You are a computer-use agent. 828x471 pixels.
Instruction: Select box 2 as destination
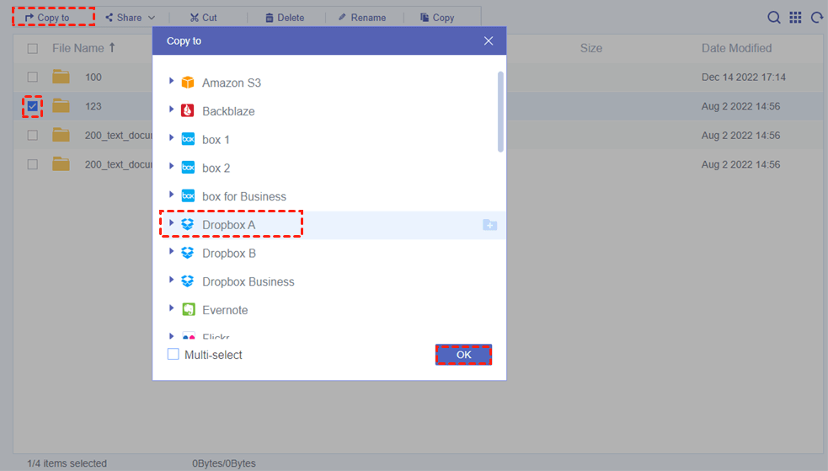click(216, 169)
